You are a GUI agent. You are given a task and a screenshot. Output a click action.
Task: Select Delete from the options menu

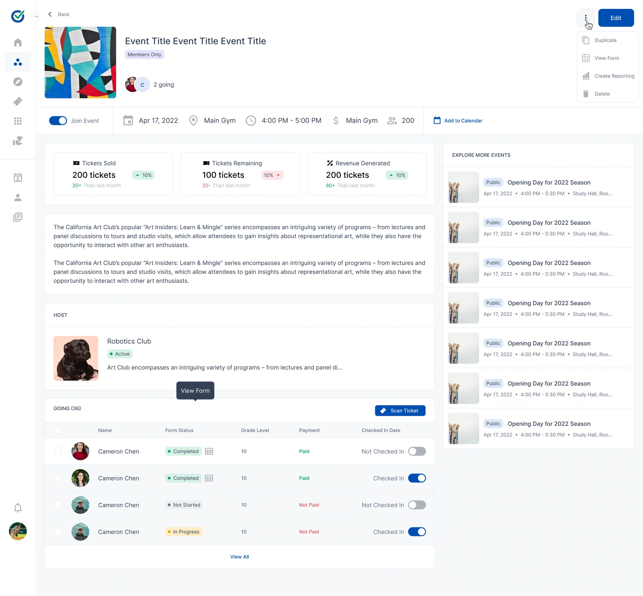click(608, 94)
